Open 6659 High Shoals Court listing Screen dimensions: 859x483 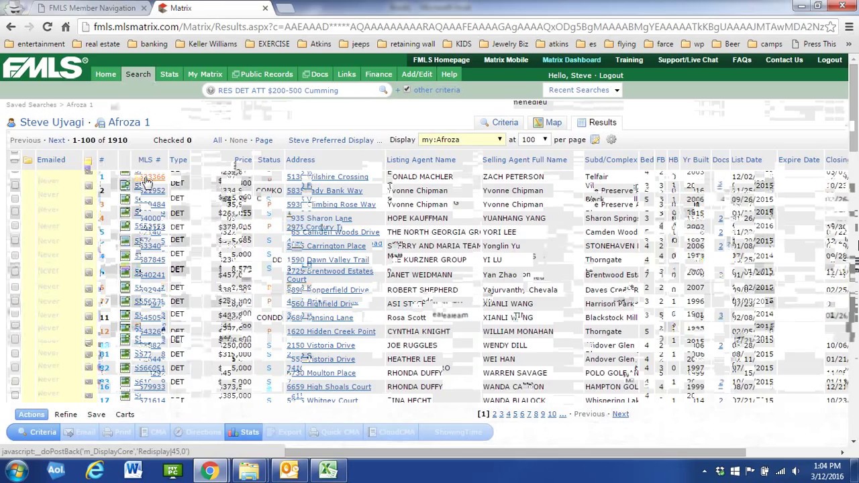coord(329,386)
